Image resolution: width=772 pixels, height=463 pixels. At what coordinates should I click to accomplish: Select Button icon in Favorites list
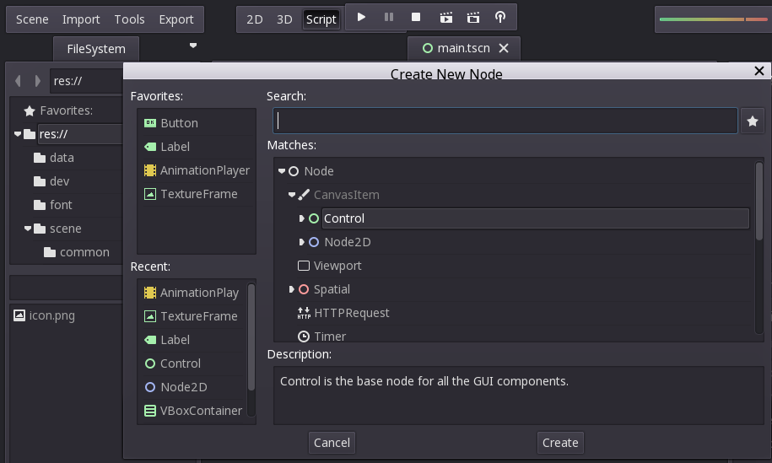150,123
